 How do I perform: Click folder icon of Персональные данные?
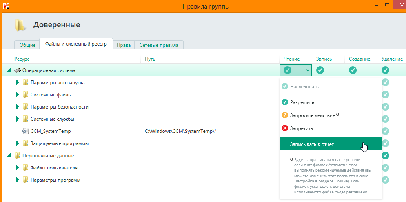17,156
